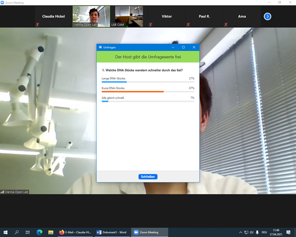Switch to Dokument1 Word window

(x=112, y=232)
